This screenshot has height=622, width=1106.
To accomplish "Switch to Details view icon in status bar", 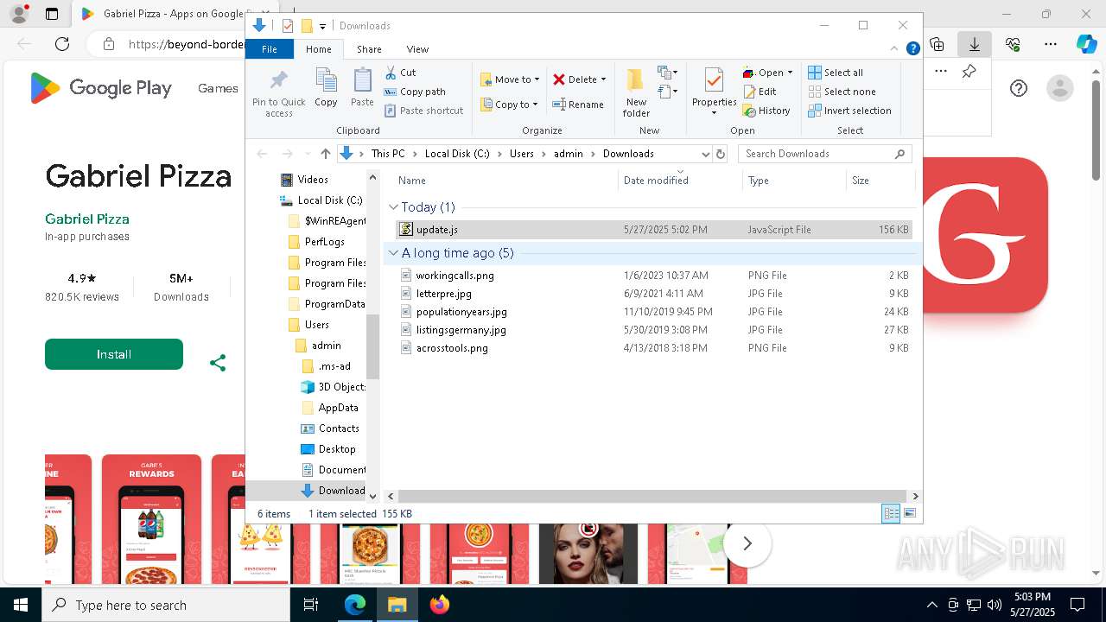I will tap(891, 514).
